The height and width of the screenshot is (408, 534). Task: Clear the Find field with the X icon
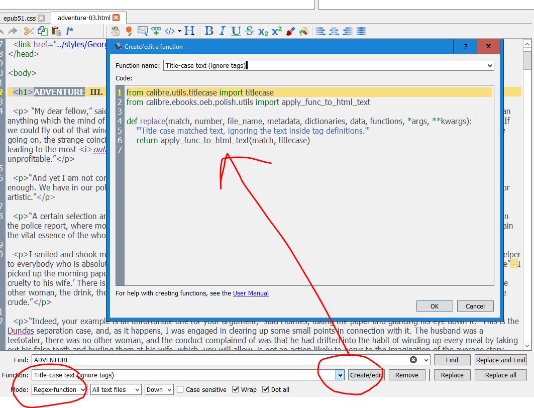pos(413,360)
